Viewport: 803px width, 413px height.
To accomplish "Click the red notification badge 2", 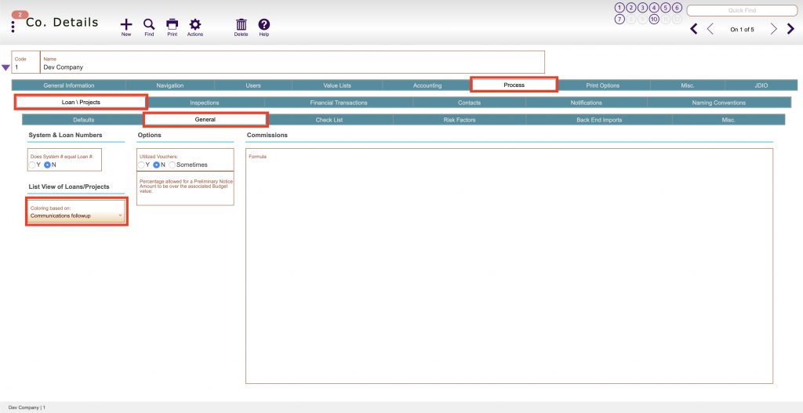I will click(x=20, y=15).
